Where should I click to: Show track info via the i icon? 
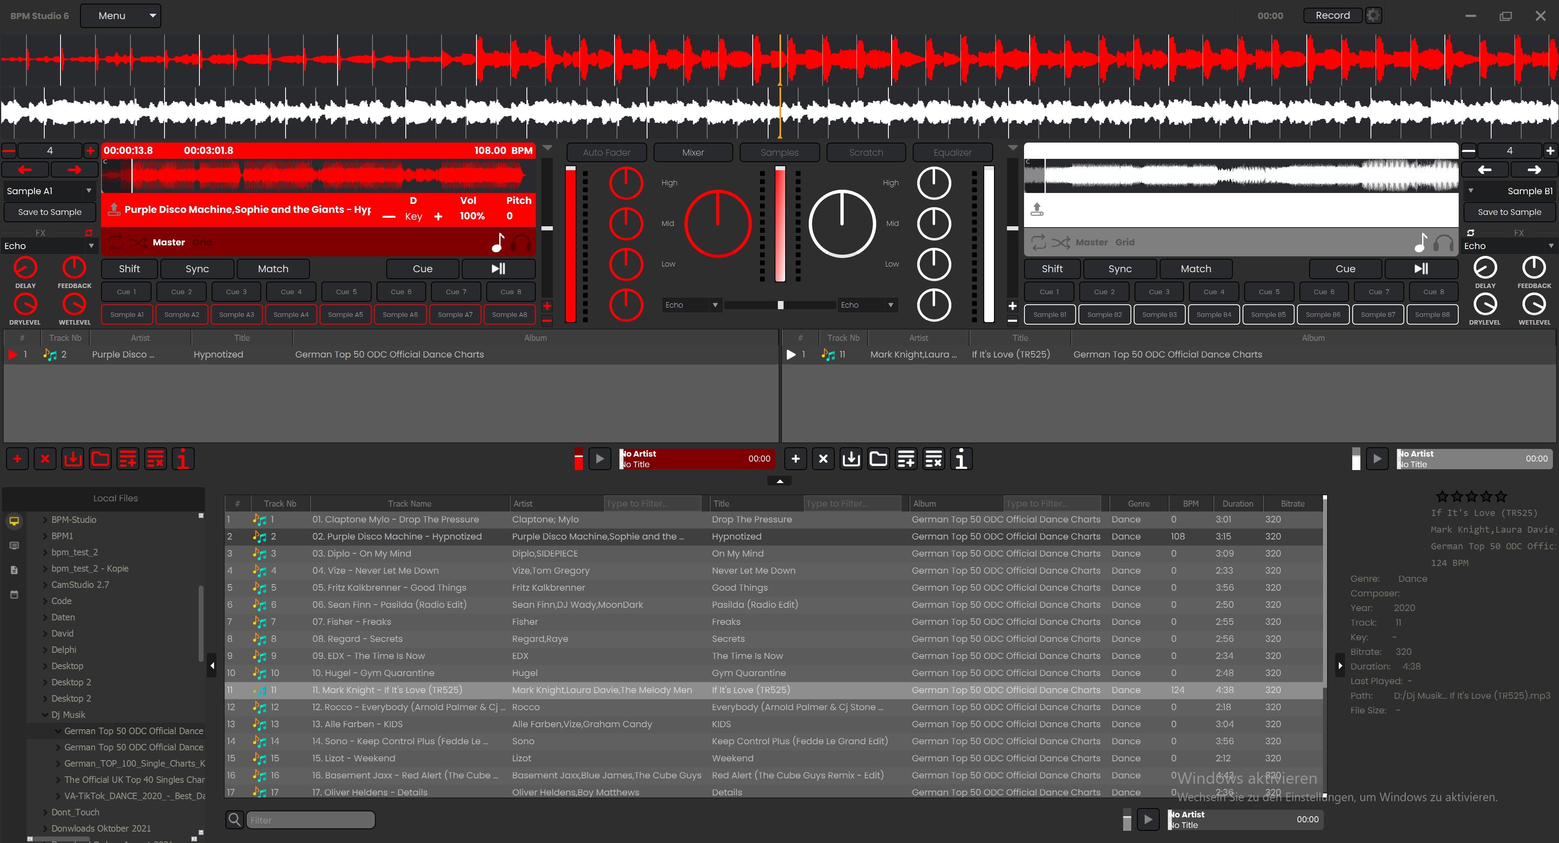183,459
